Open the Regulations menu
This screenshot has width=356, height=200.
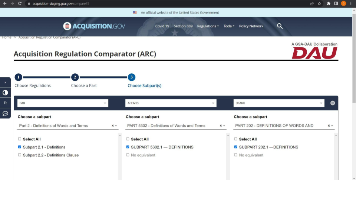[208, 26]
